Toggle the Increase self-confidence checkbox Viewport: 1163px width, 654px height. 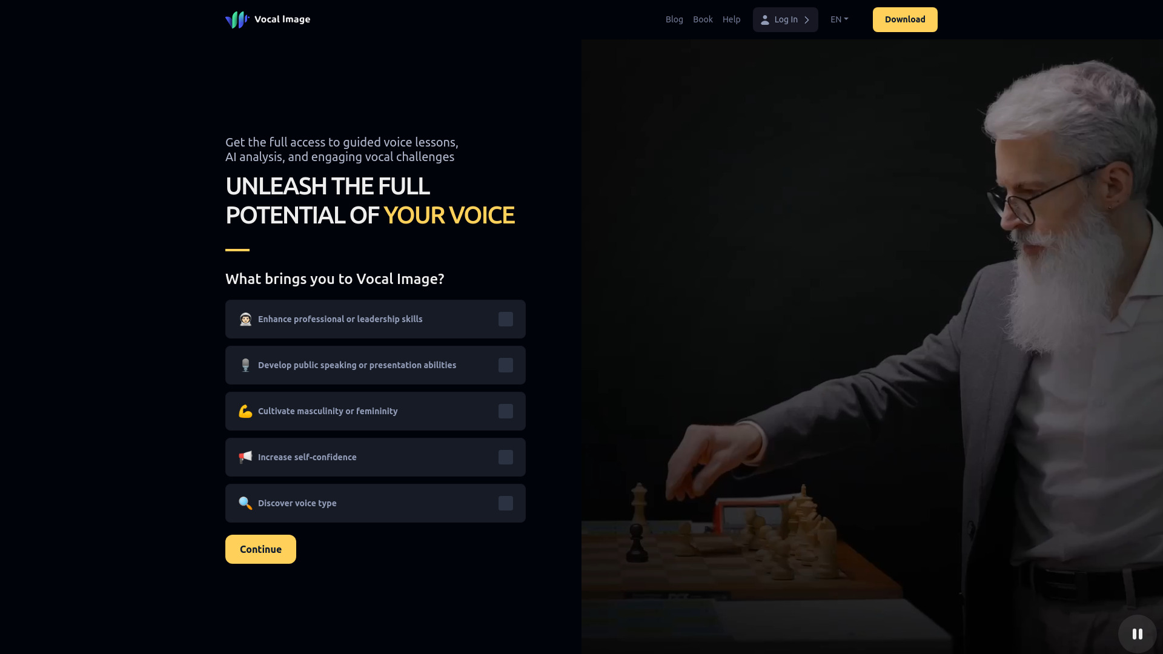(x=505, y=457)
